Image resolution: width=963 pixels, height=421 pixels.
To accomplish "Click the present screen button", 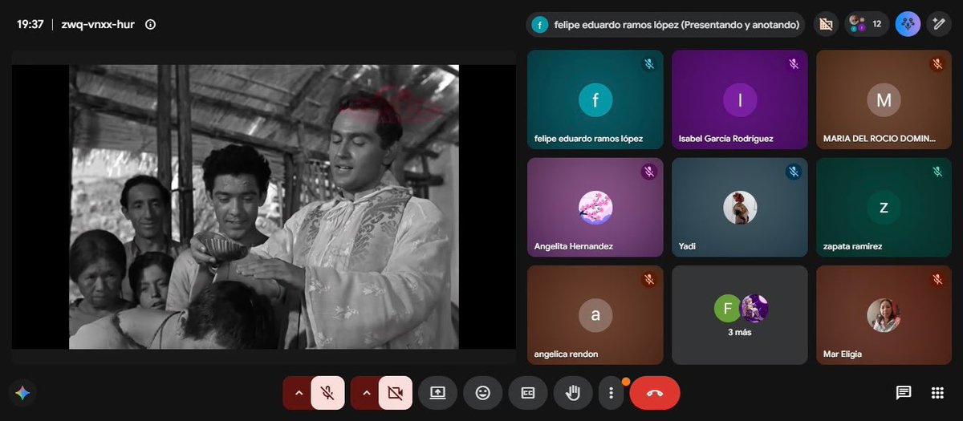I will coord(437,393).
